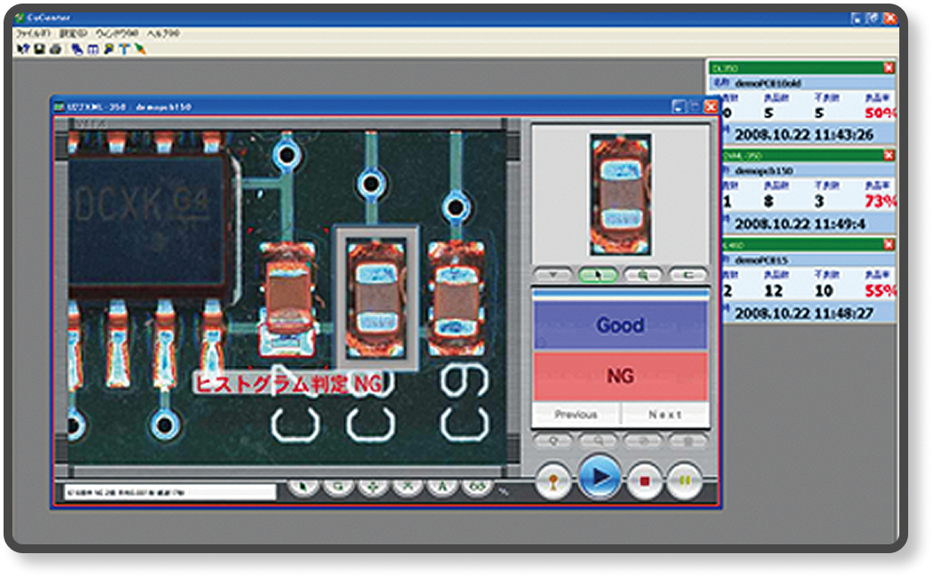This screenshot has width=933, height=578.
Task: Click the round orange pin icon button
Action: coord(553,480)
